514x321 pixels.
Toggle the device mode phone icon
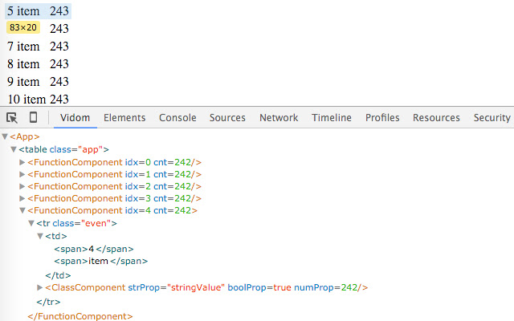click(33, 117)
